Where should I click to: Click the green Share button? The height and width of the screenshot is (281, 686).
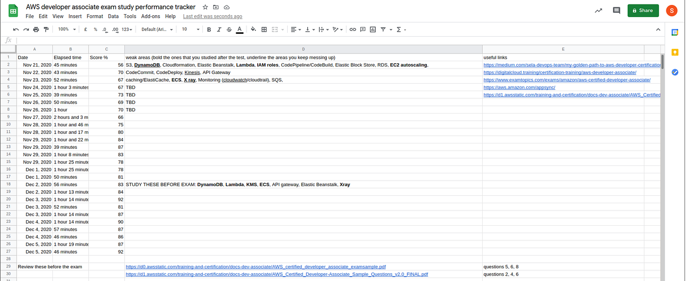(x=643, y=10)
